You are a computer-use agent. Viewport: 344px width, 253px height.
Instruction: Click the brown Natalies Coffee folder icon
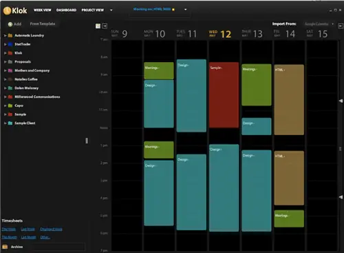(x=10, y=79)
